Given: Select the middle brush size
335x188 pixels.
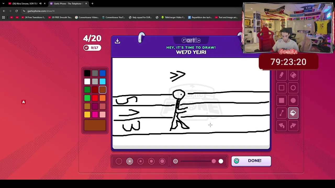Looking at the screenshot, I should (141, 161).
